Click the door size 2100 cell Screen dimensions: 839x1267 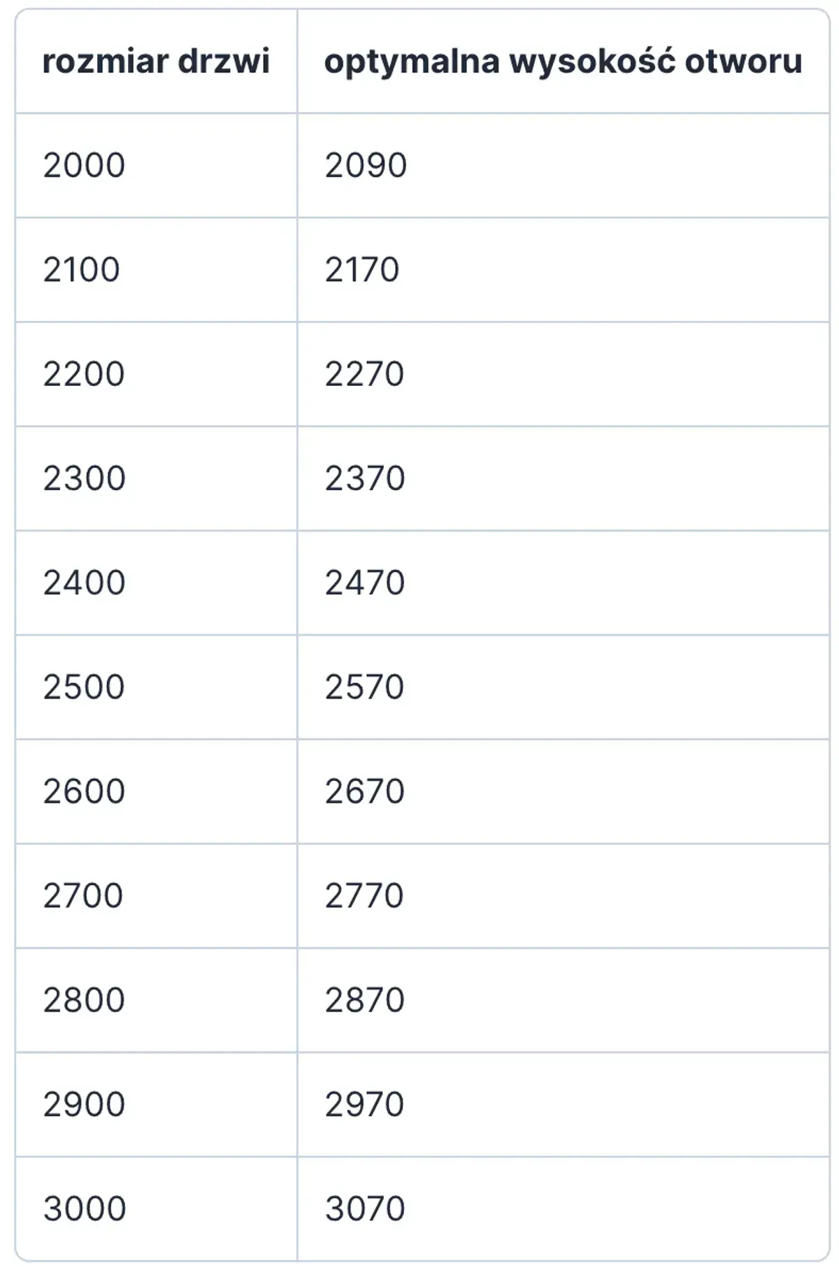pyautogui.click(x=82, y=270)
